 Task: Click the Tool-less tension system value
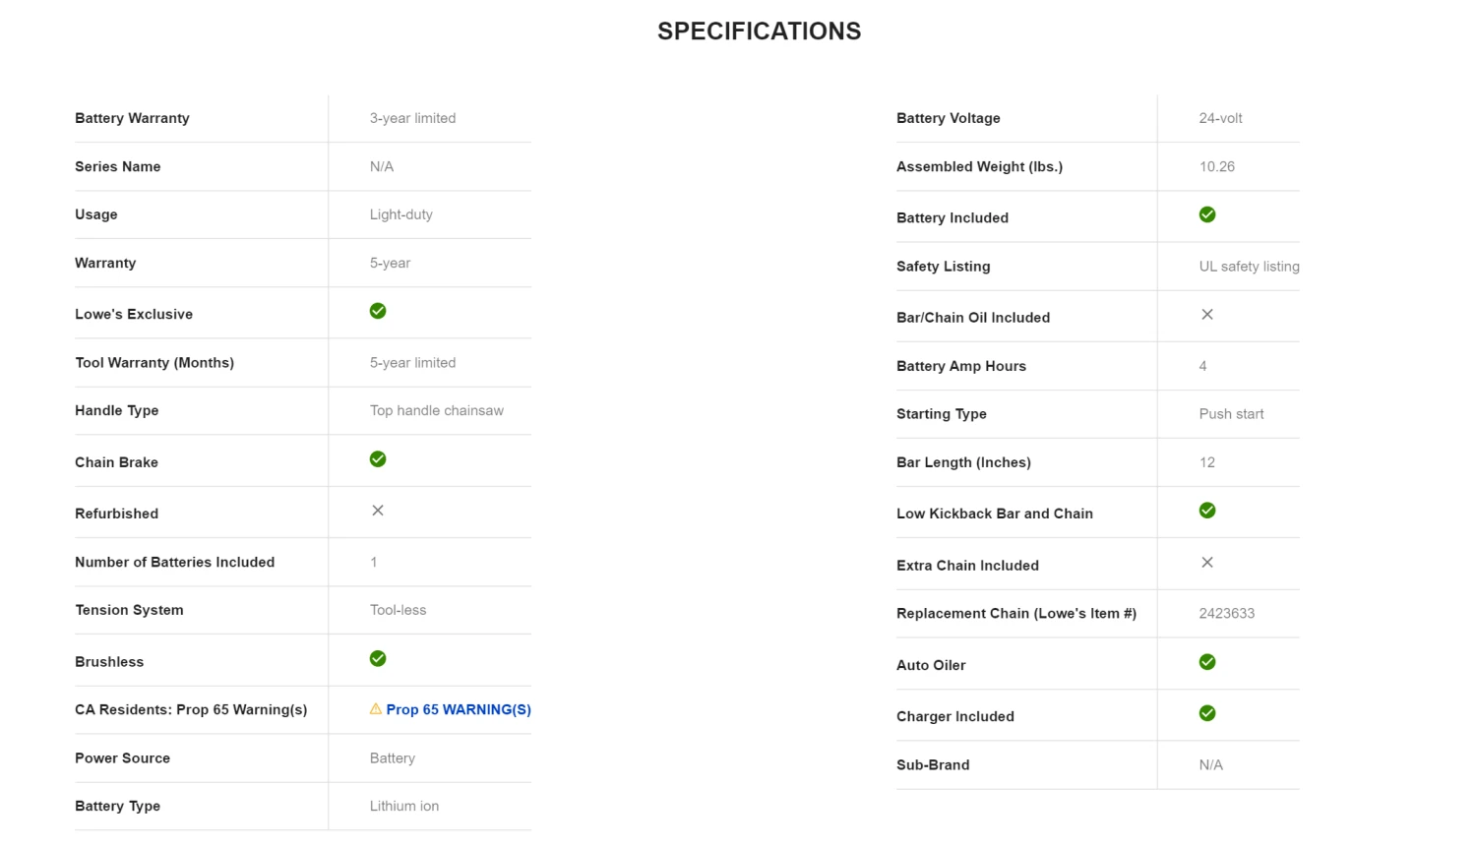click(398, 610)
